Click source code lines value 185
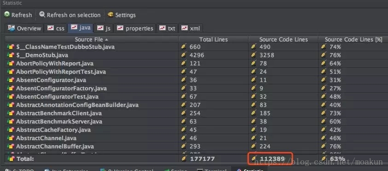 click(265, 113)
